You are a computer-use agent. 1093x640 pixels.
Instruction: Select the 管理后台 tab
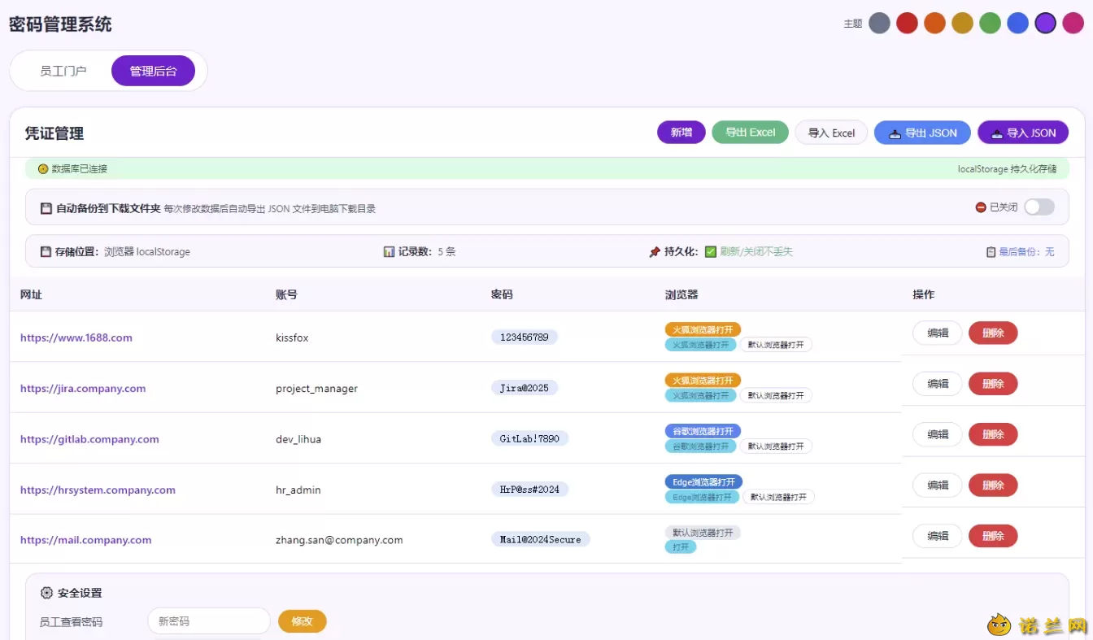pos(153,71)
